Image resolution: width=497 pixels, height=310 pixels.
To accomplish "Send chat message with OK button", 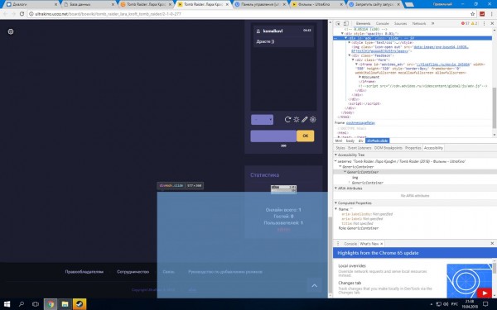I will (x=305, y=136).
